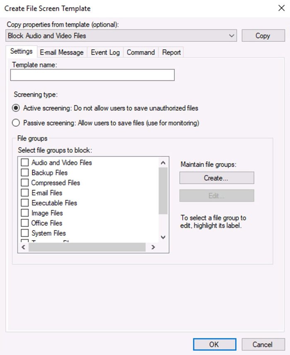Click the file groups list scroll-up arrow

pyautogui.click(x=163, y=163)
